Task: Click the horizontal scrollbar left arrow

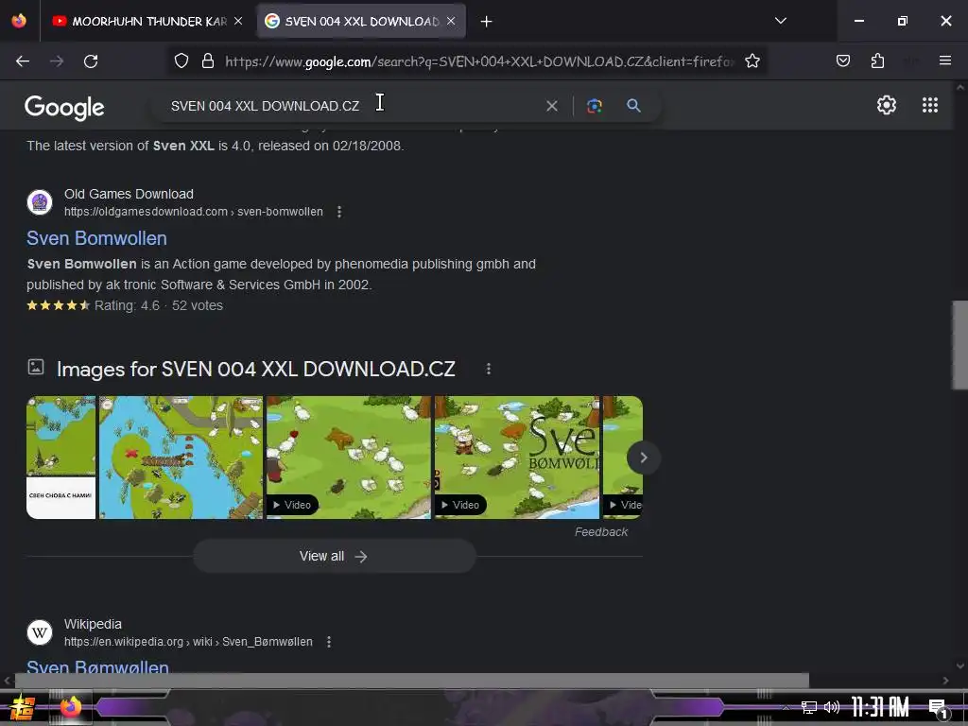Action: (7, 681)
